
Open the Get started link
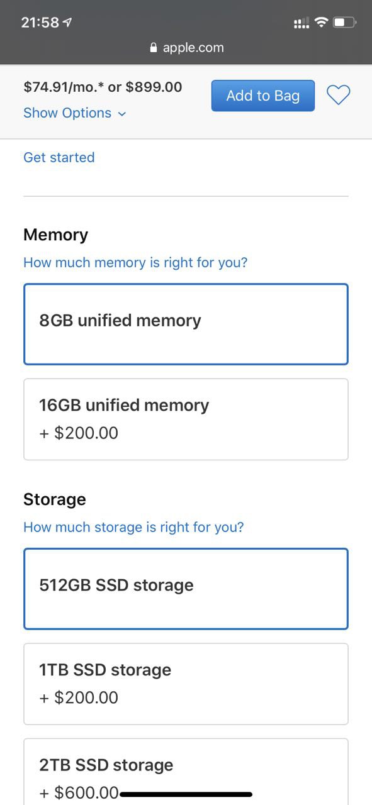point(59,157)
